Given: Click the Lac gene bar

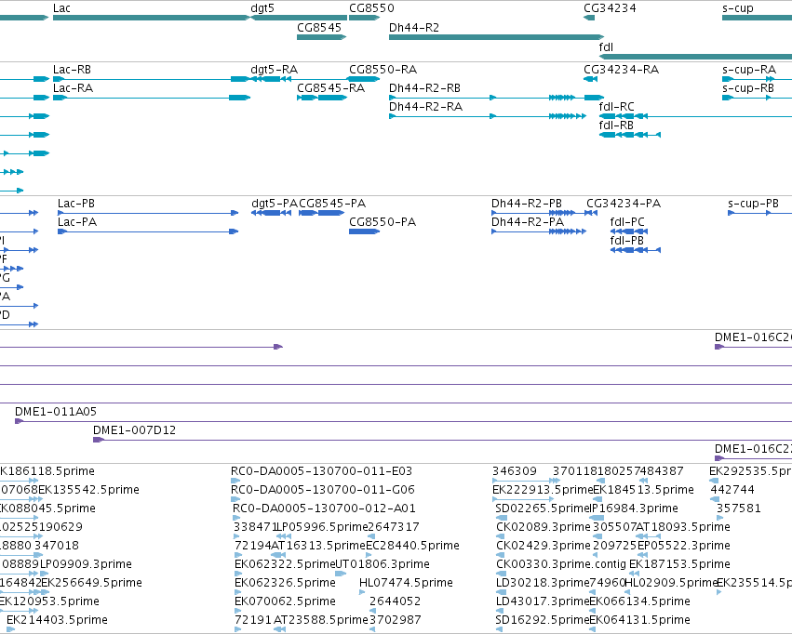Looking at the screenshot, I should click(x=152, y=18).
